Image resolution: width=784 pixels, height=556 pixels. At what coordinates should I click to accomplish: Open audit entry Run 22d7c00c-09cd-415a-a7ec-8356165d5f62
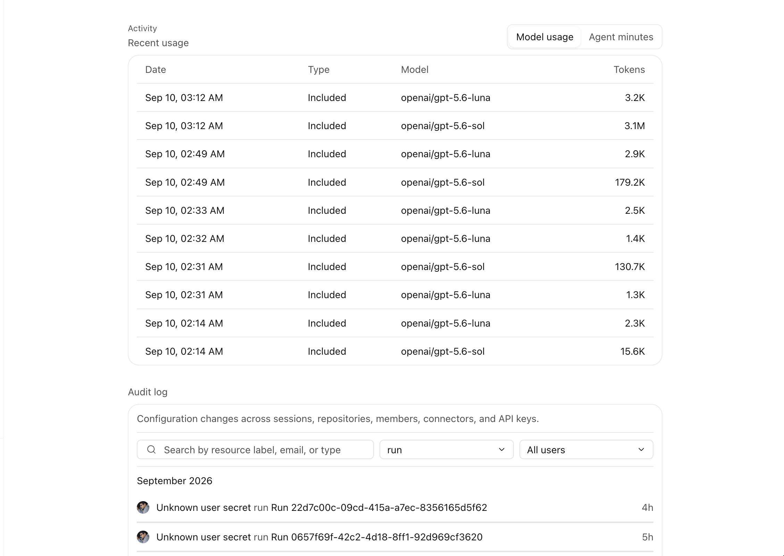[395, 507]
